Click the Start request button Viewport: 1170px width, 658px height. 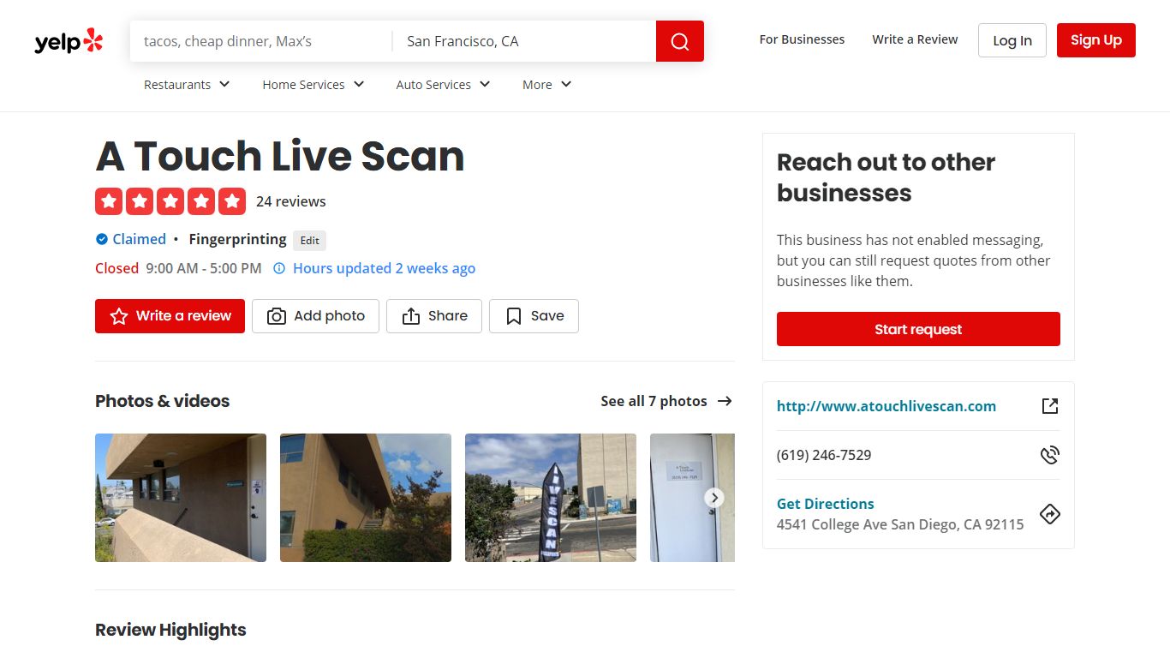[918, 329]
